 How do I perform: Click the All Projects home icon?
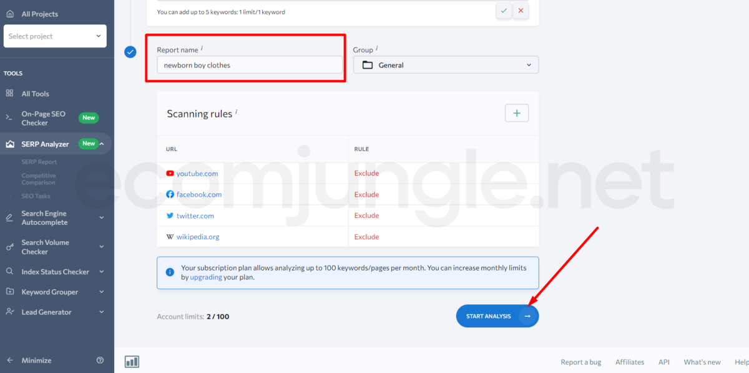tap(9, 14)
